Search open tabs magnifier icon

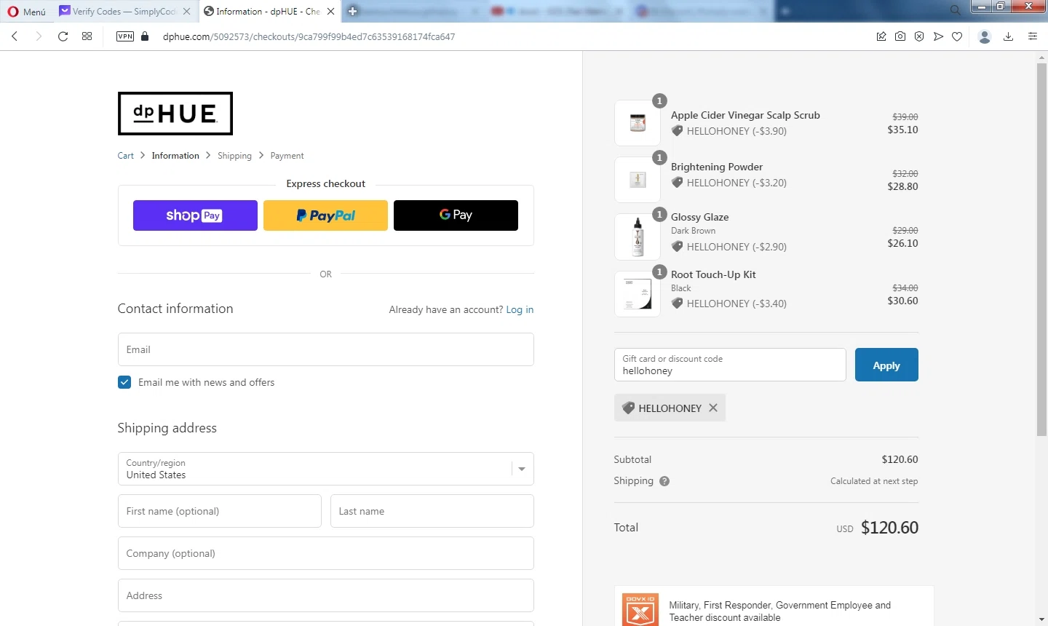[955, 10]
